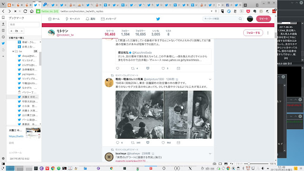This screenshot has height=171, width=304.
Task: Open the browser home page
Action: click(x=32, y=11)
